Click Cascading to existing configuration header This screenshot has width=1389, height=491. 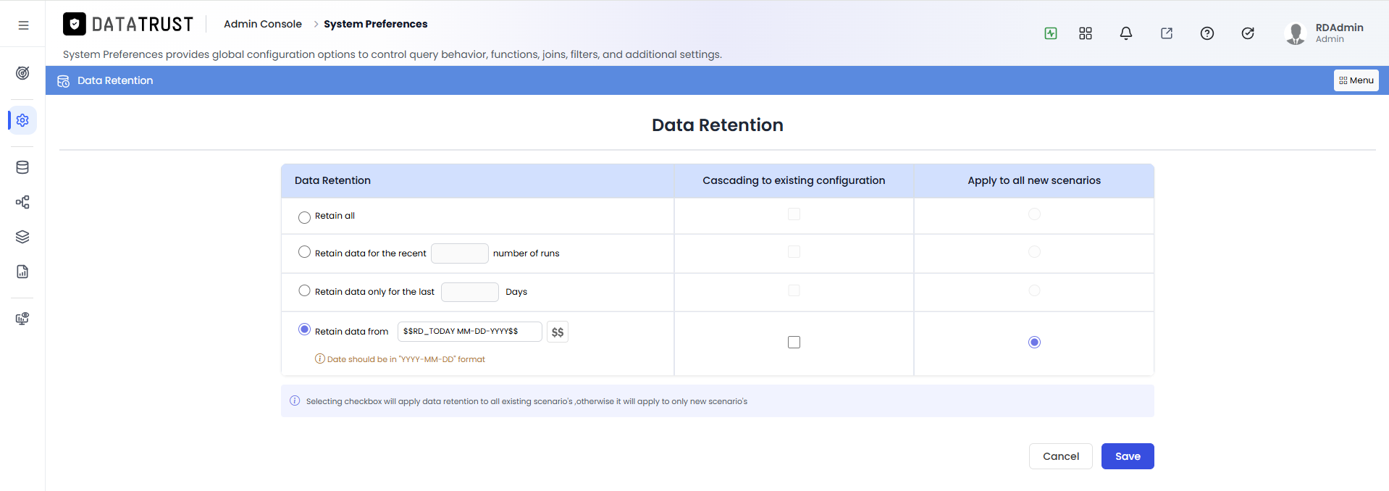click(x=794, y=180)
